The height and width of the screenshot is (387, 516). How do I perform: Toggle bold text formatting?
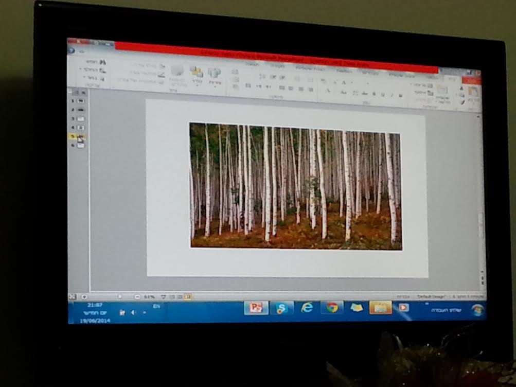click(400, 96)
